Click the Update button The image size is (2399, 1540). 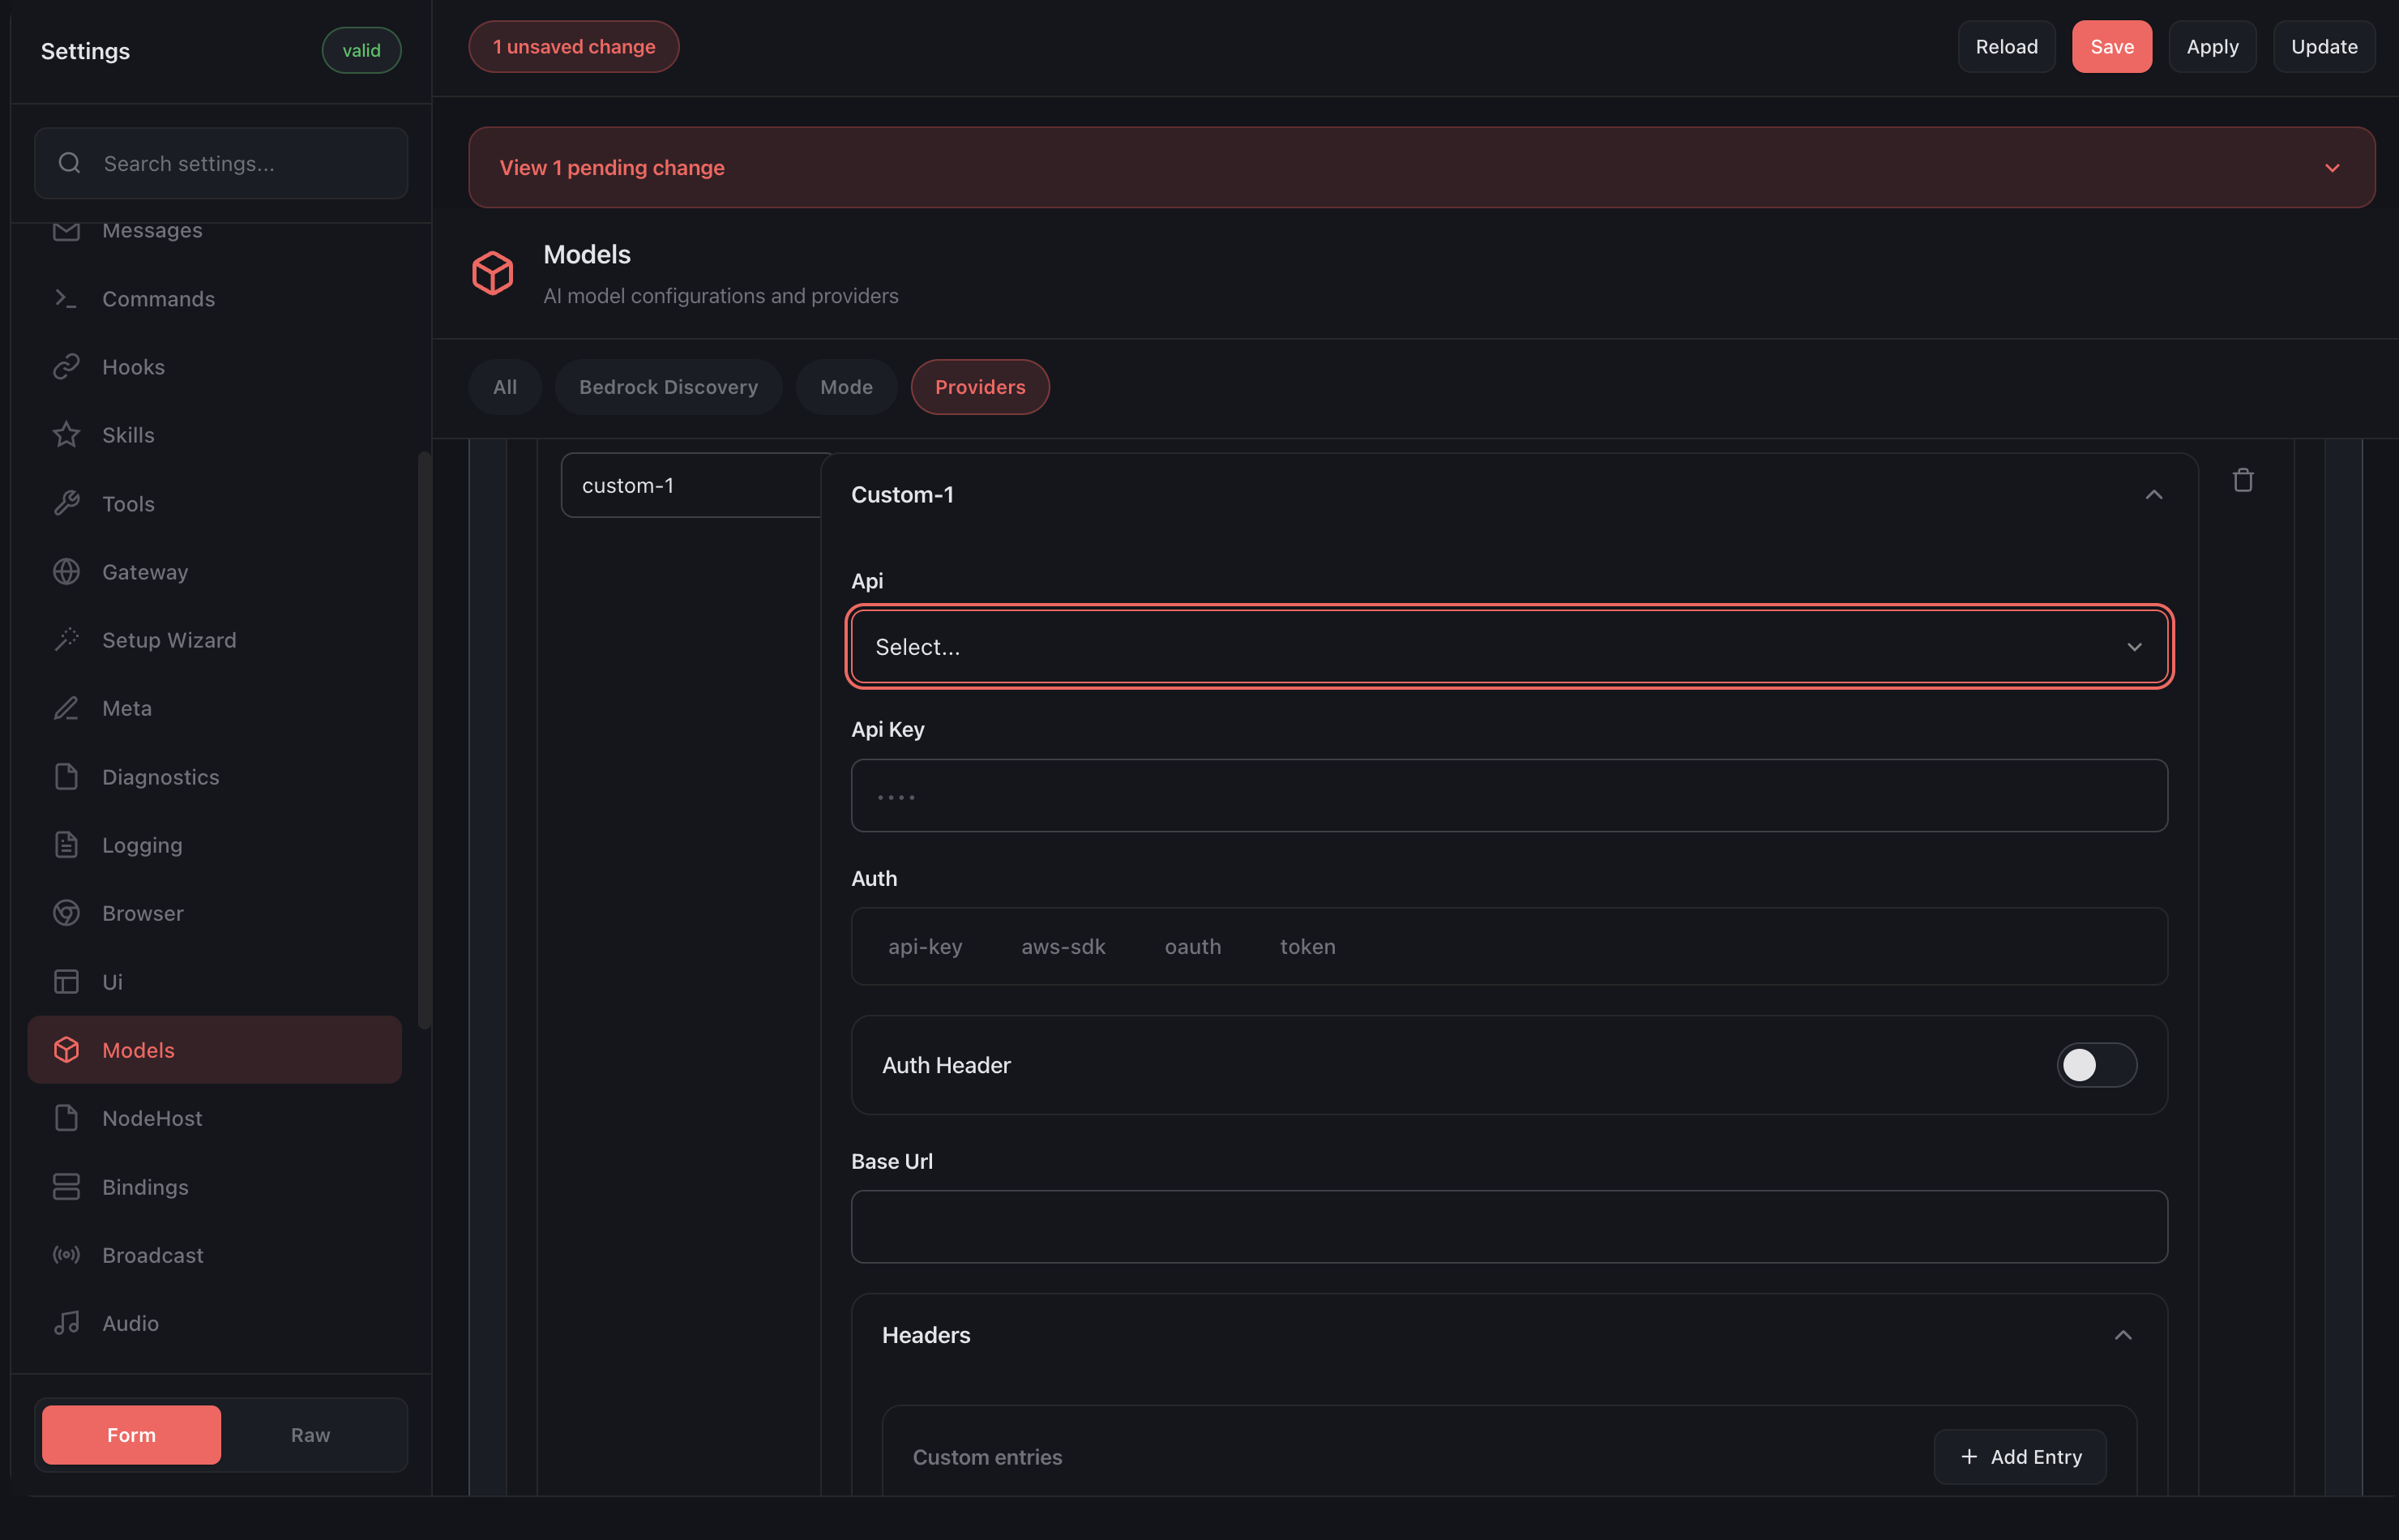[2324, 47]
